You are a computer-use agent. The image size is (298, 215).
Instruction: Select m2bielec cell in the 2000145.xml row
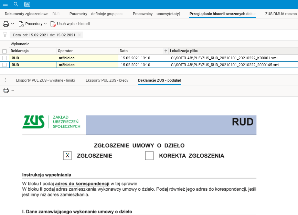(87, 65)
